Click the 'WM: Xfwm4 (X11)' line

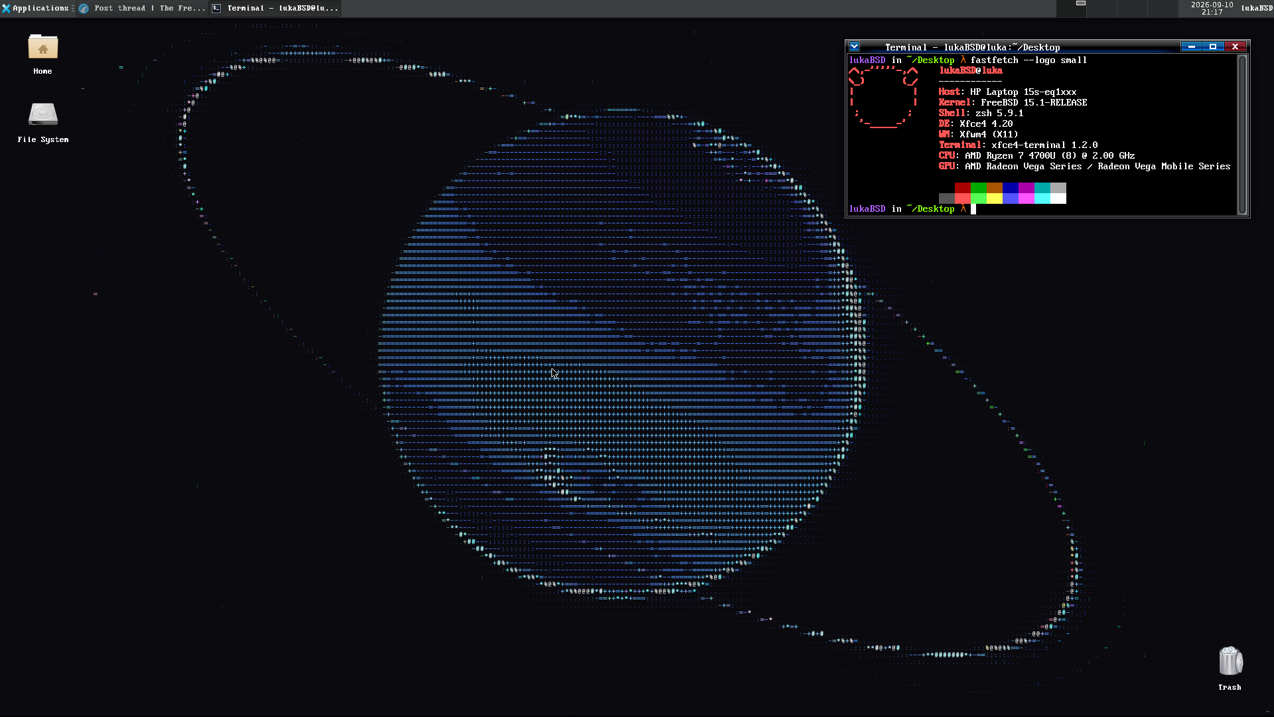tap(978, 134)
